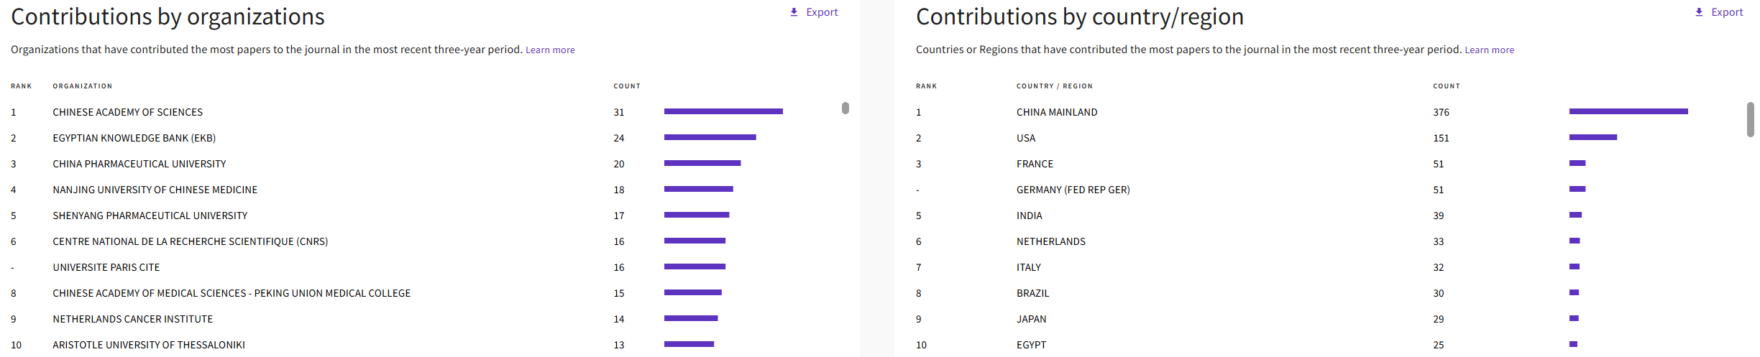The width and height of the screenshot is (1760, 357).
Task: Click the count value 376
Action: tap(1441, 112)
